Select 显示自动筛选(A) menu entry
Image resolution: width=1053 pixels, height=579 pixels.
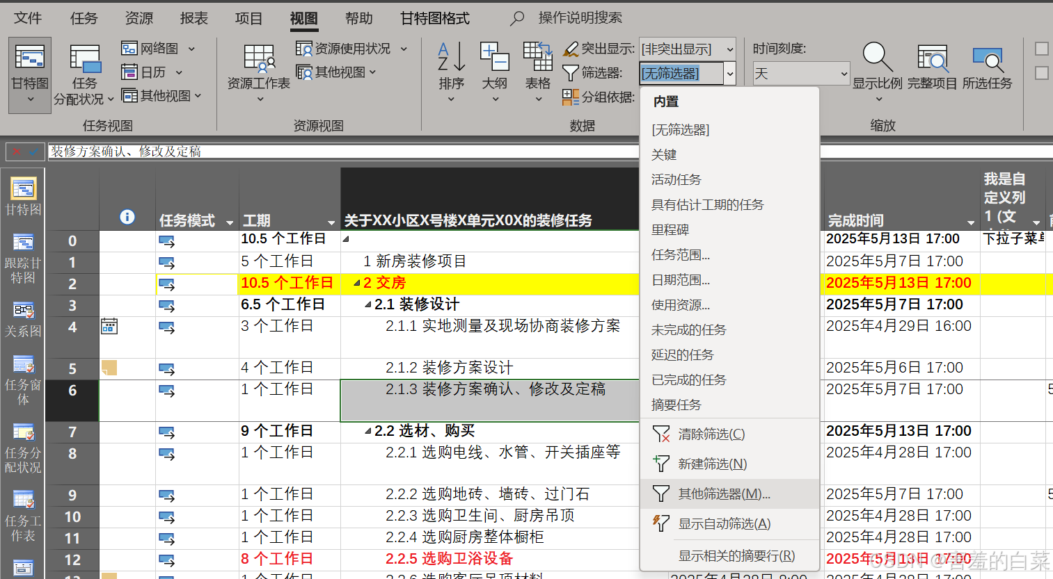point(729,523)
